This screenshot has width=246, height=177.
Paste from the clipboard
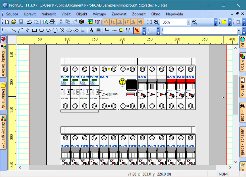point(82,22)
